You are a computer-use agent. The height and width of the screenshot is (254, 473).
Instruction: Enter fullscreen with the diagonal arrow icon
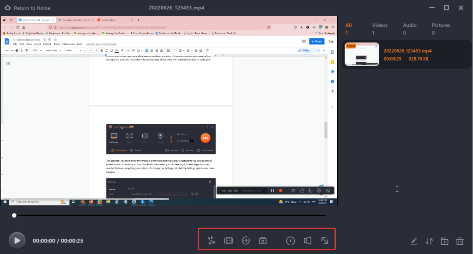click(325, 240)
